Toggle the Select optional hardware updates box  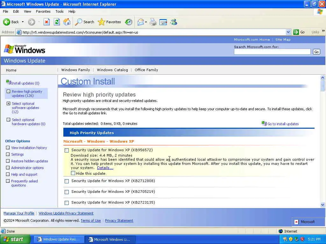tap(8, 119)
